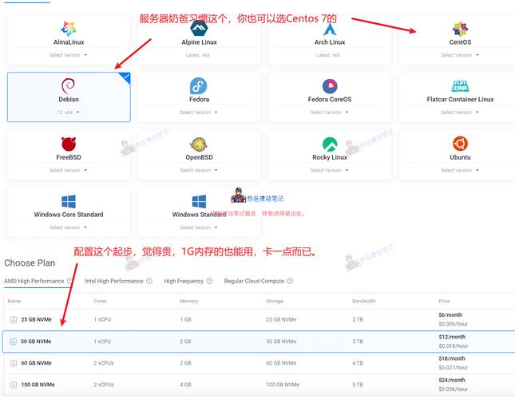The width and height of the screenshot is (515, 399).
Task: Select the CentOS logo icon
Action: [x=460, y=29]
